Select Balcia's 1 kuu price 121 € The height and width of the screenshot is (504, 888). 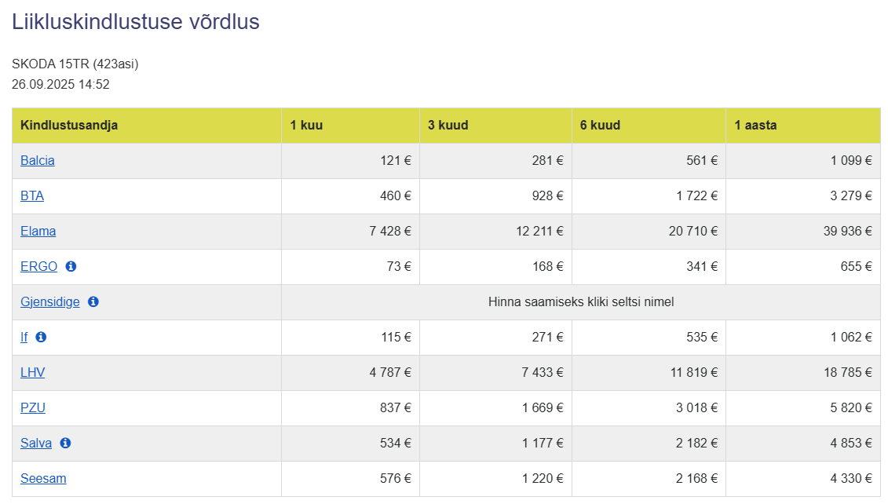click(x=395, y=160)
